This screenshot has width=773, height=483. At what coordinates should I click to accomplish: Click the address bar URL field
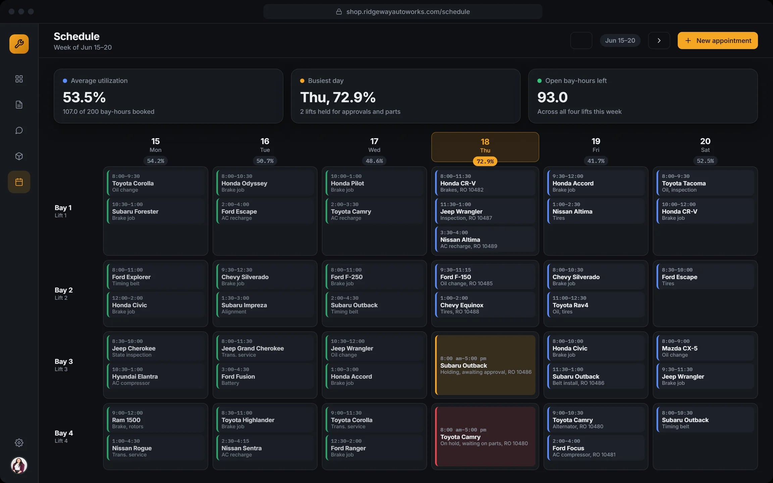pos(403,12)
